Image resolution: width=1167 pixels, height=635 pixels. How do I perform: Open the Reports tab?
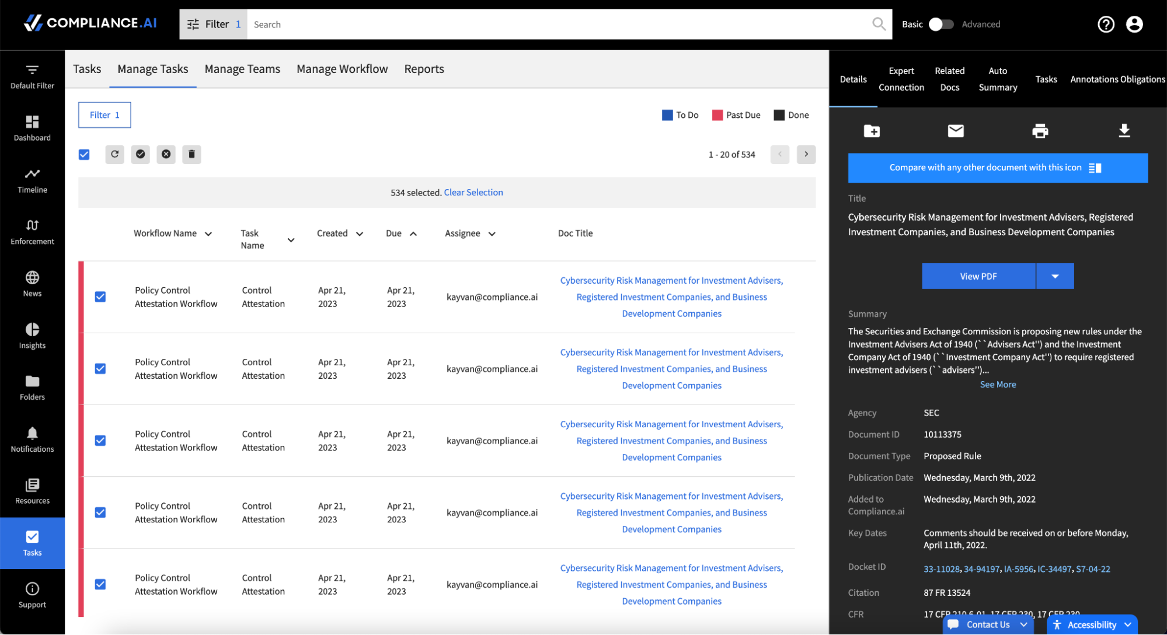tap(424, 69)
